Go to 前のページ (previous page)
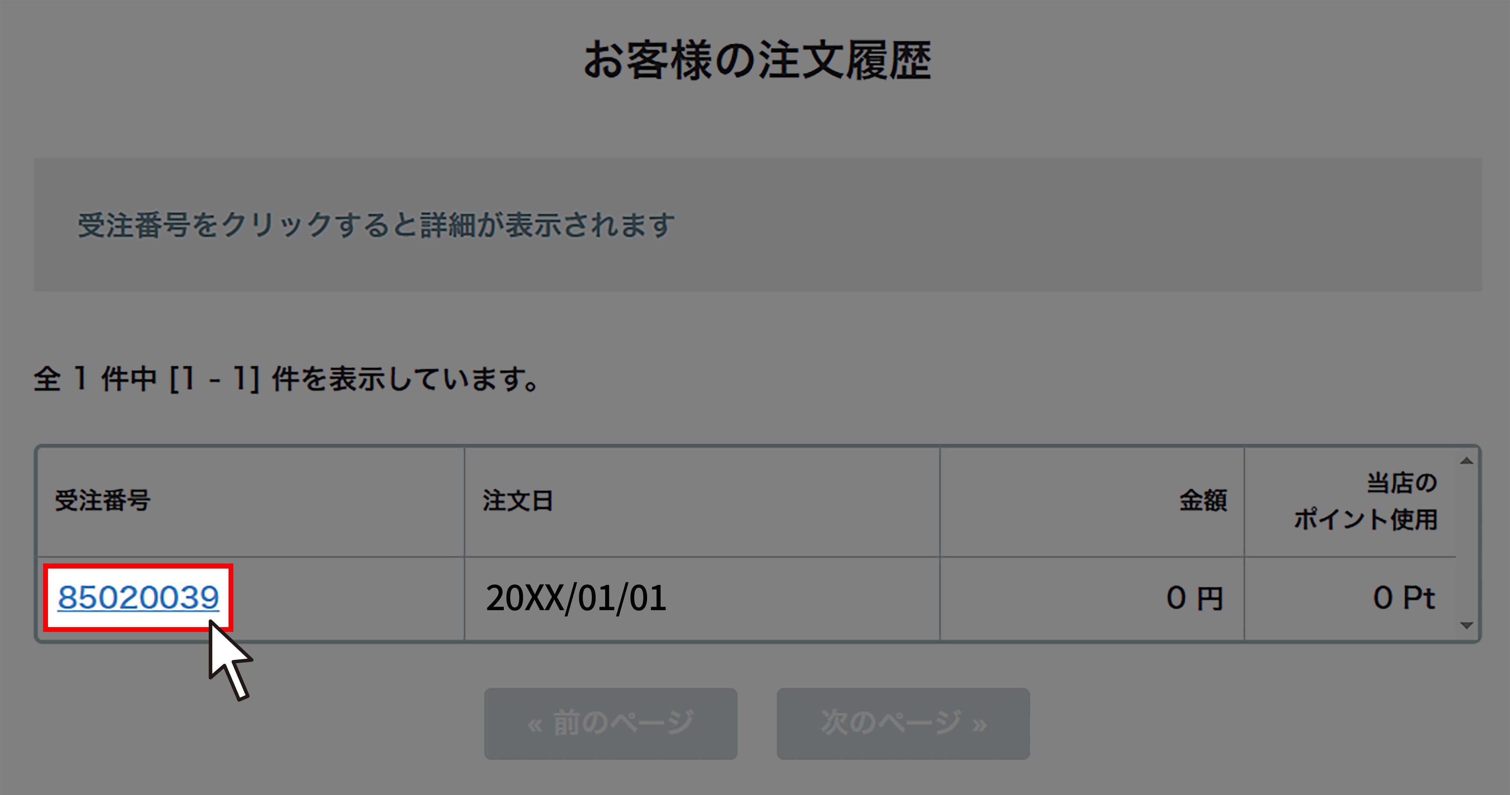The height and width of the screenshot is (795, 1510). (x=610, y=723)
